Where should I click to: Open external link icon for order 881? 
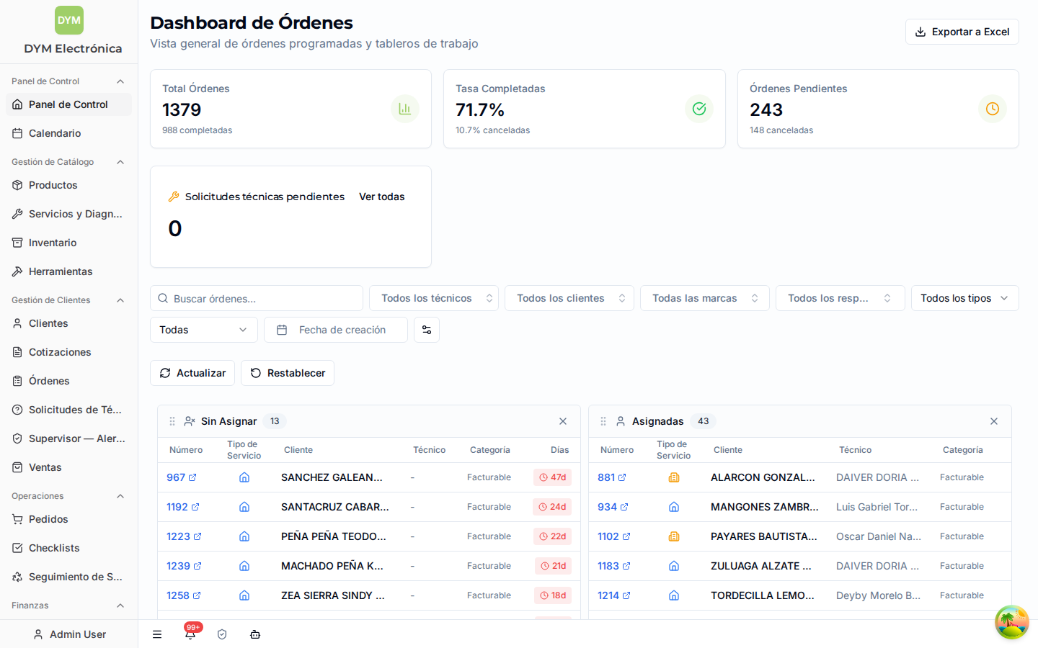pyautogui.click(x=622, y=477)
